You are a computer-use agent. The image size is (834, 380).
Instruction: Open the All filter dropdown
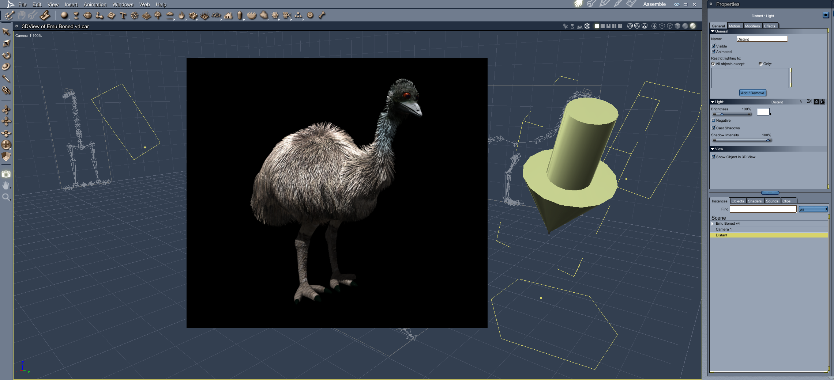click(x=813, y=209)
